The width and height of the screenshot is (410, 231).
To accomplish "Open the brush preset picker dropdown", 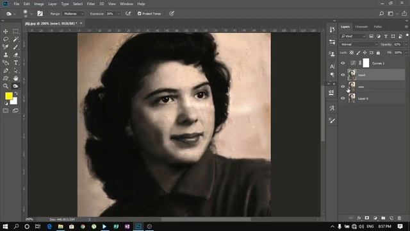I will click(x=31, y=13).
